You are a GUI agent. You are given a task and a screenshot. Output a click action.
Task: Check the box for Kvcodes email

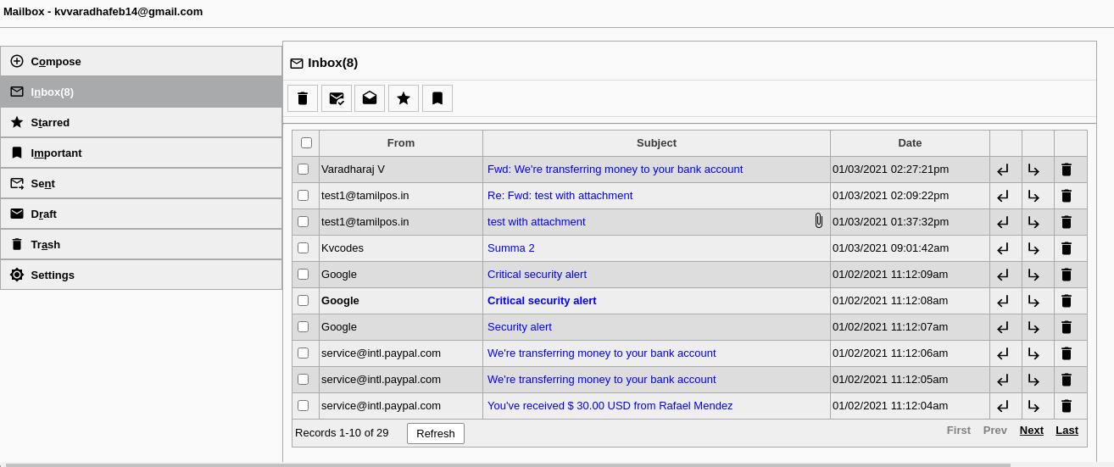pyautogui.click(x=304, y=248)
